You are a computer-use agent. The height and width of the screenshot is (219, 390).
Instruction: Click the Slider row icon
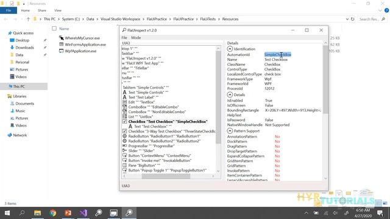[x=124, y=151]
